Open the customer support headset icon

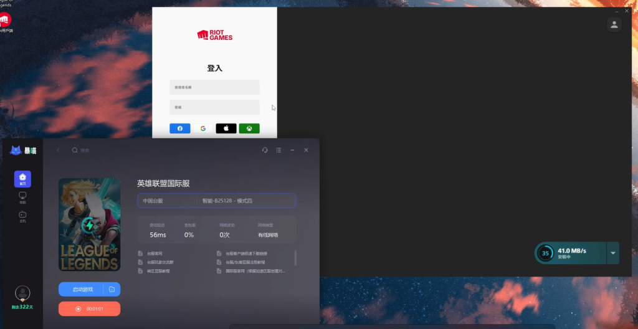click(265, 150)
